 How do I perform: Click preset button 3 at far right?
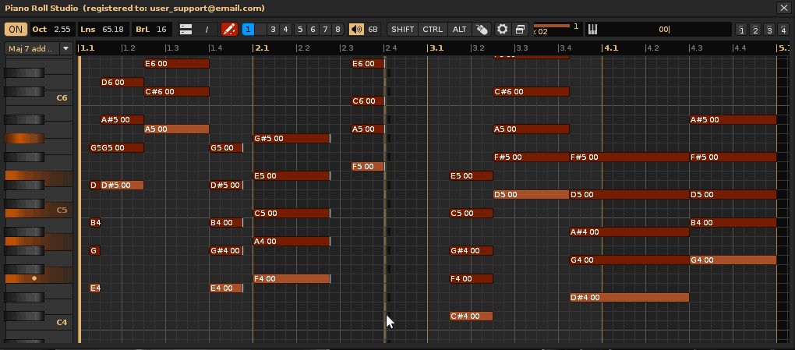click(768, 30)
